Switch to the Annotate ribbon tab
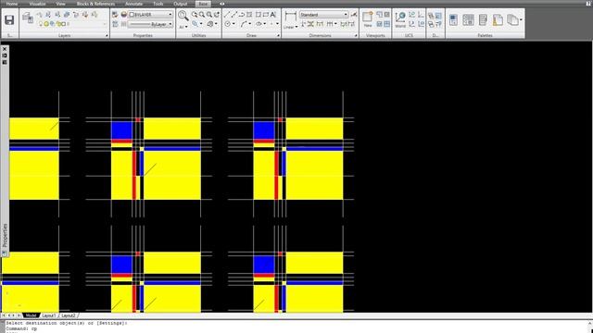Image resolution: width=593 pixels, height=333 pixels. pos(133,4)
